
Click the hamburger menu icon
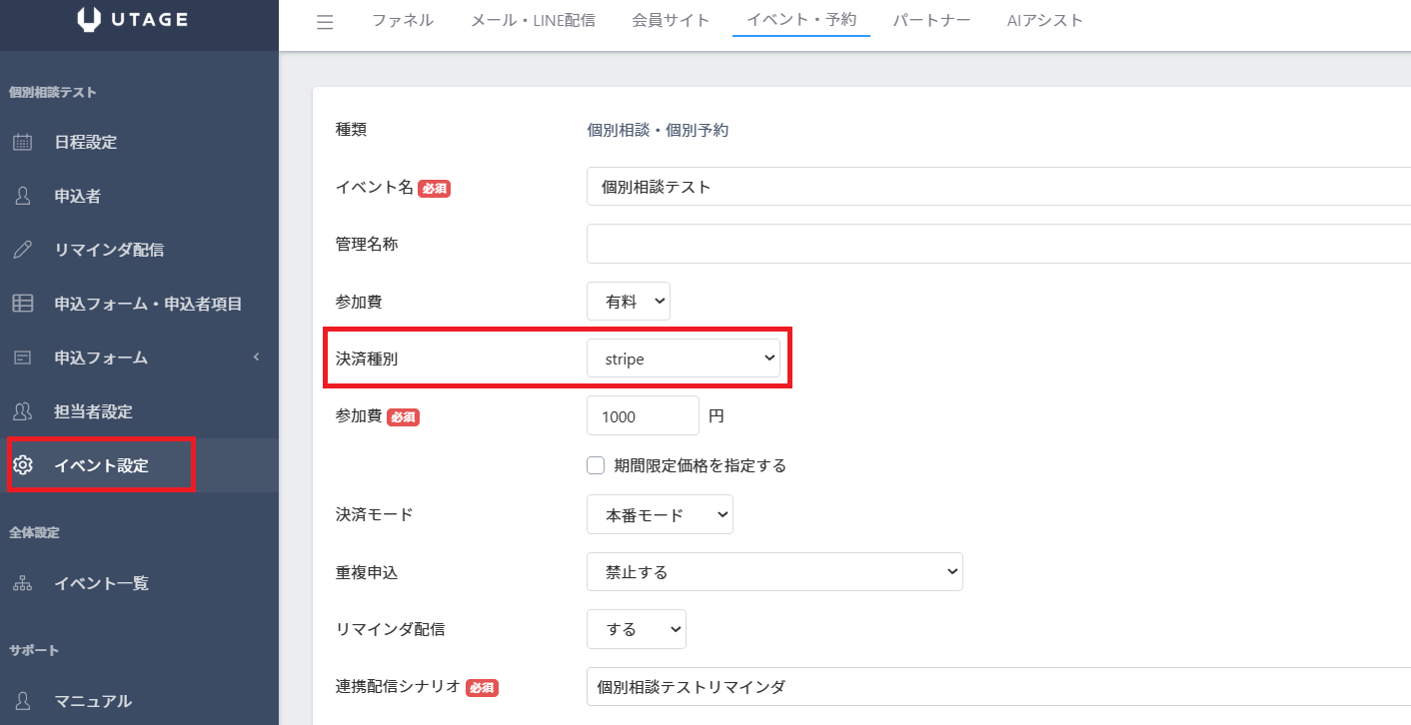(x=325, y=22)
